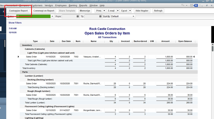Click the report scrollbar up arrow
The width and height of the screenshot is (214, 119).
point(213,44)
